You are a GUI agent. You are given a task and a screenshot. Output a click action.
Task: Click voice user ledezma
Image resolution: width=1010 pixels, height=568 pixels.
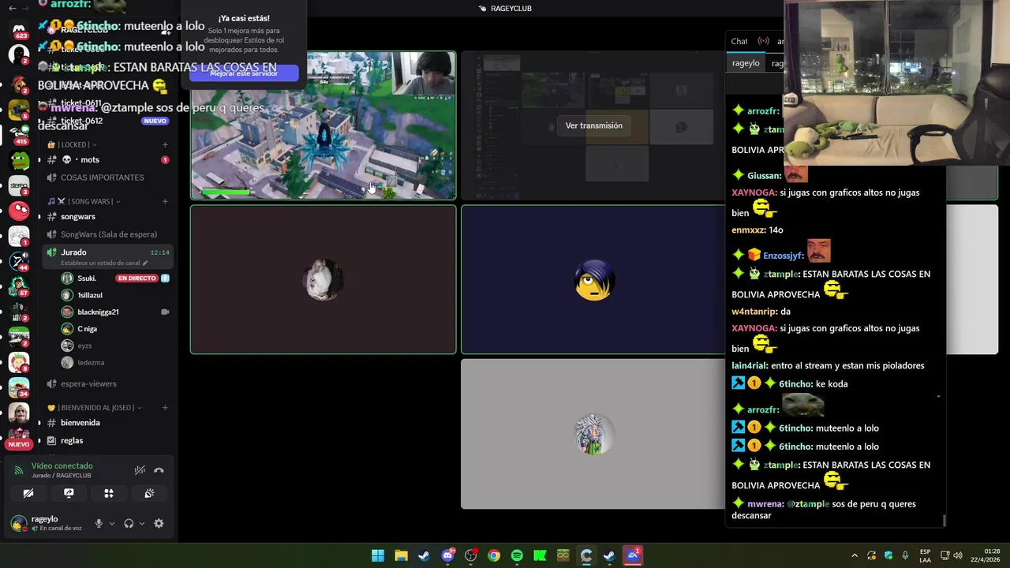pyautogui.click(x=114, y=363)
